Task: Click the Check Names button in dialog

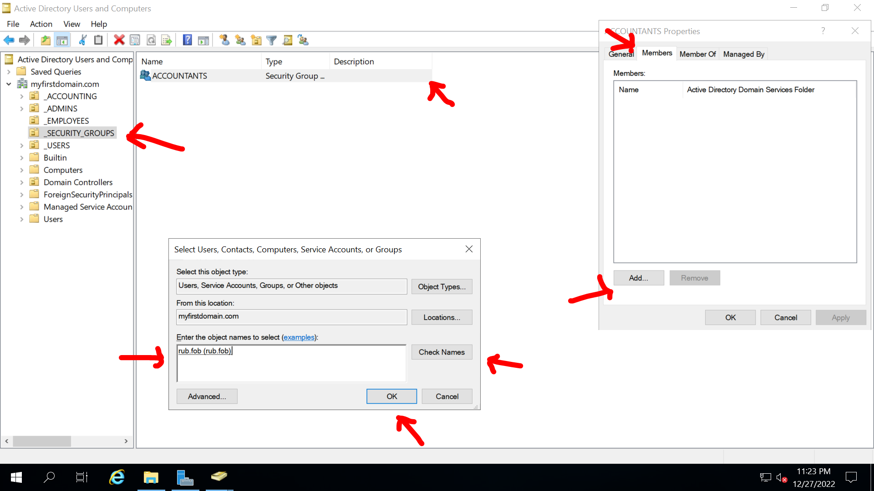Action: (x=442, y=352)
